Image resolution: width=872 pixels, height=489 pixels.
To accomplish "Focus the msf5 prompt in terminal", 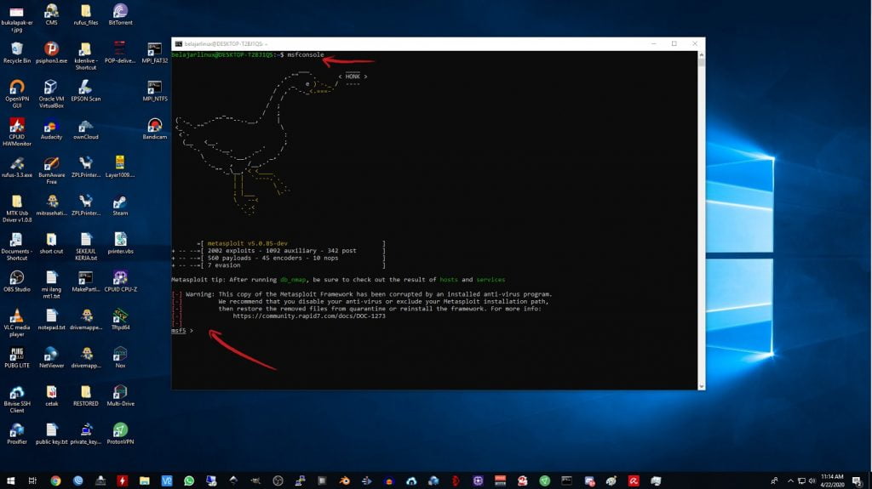I will 182,331.
